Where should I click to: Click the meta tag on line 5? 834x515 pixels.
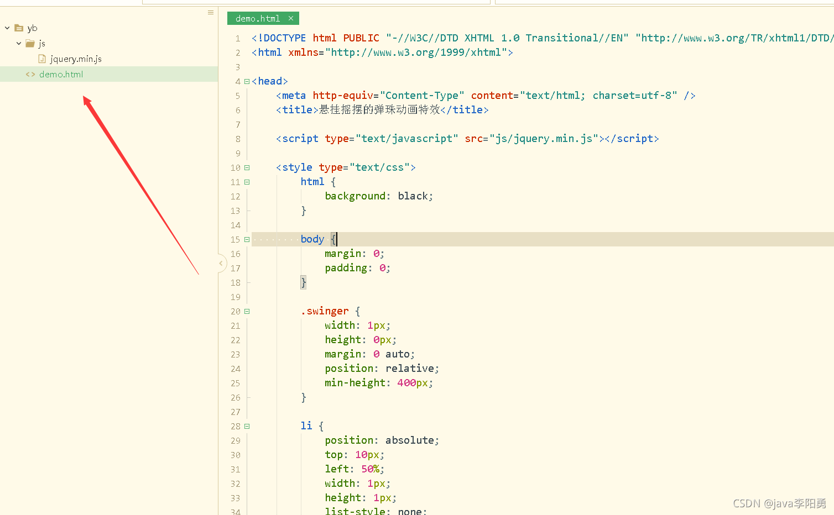tap(486, 96)
